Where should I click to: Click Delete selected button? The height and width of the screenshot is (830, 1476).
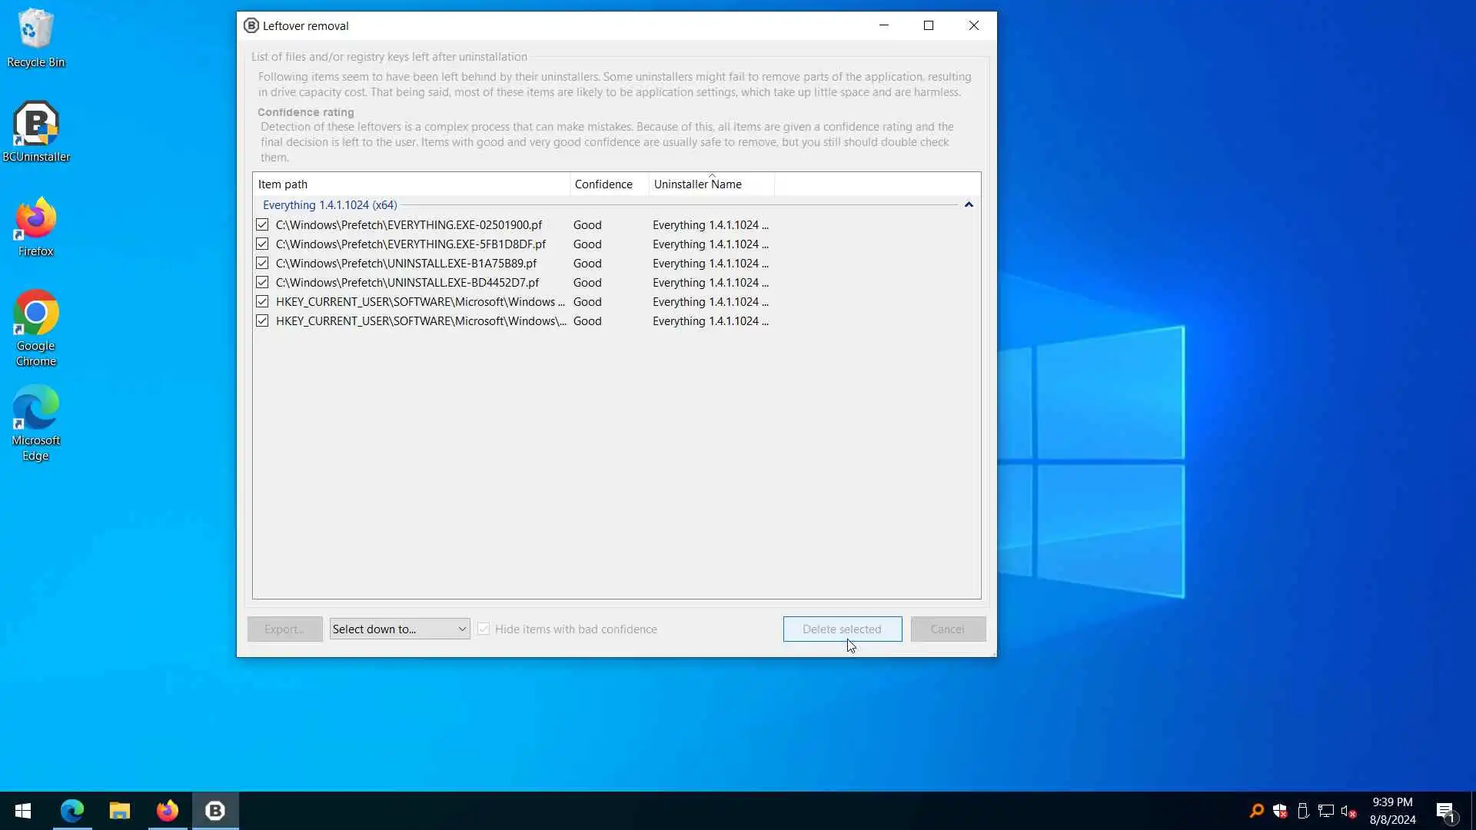click(x=842, y=629)
